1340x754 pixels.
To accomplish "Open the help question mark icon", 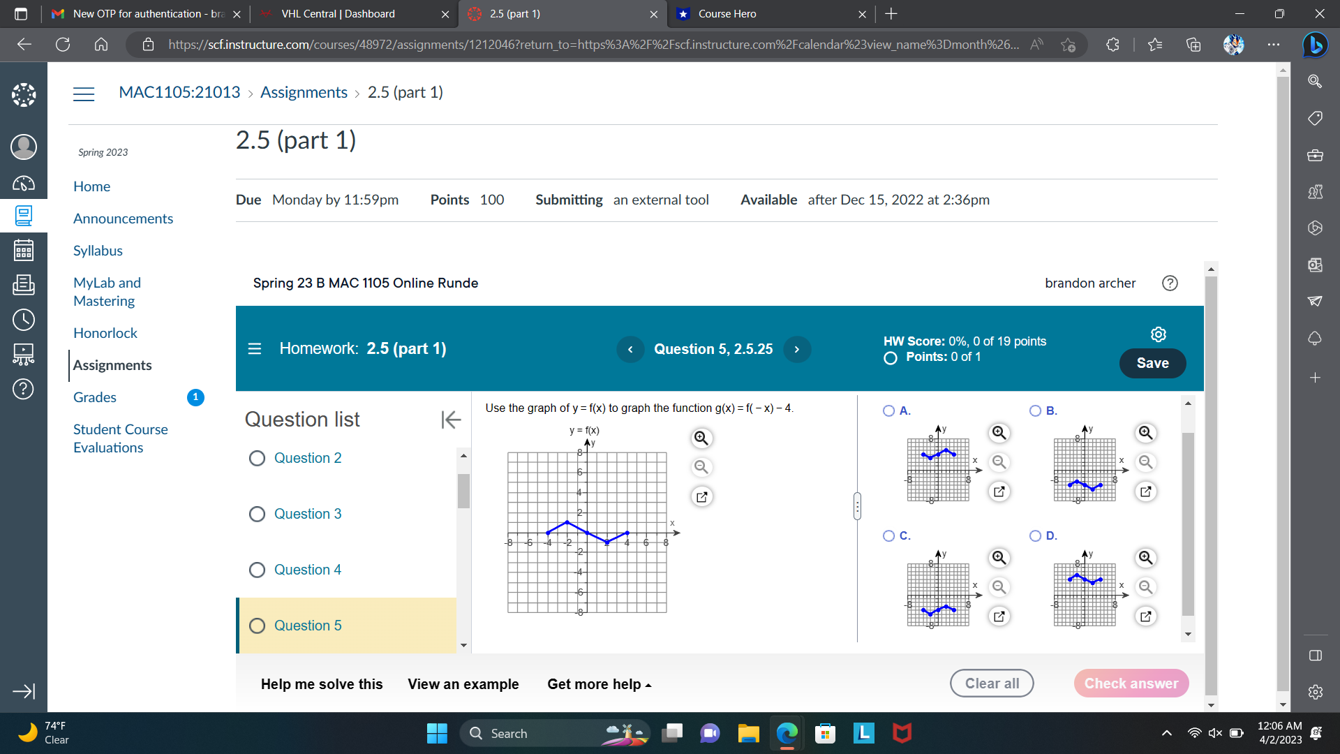I will 1170,283.
